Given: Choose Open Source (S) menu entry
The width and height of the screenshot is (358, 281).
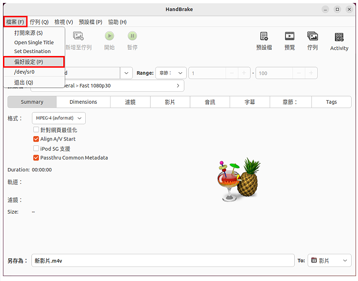Looking at the screenshot, I should [x=34, y=33].
